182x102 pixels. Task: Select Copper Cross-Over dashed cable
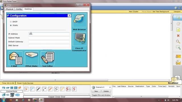click(44, 89)
